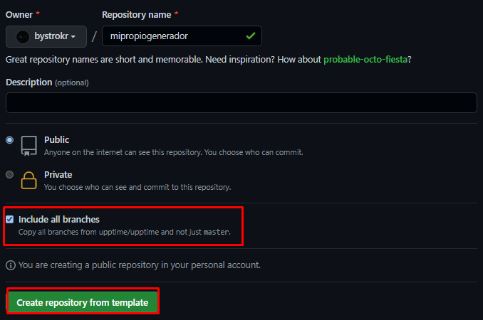Click the Private option label
The height and width of the screenshot is (320, 483).
[58, 175]
